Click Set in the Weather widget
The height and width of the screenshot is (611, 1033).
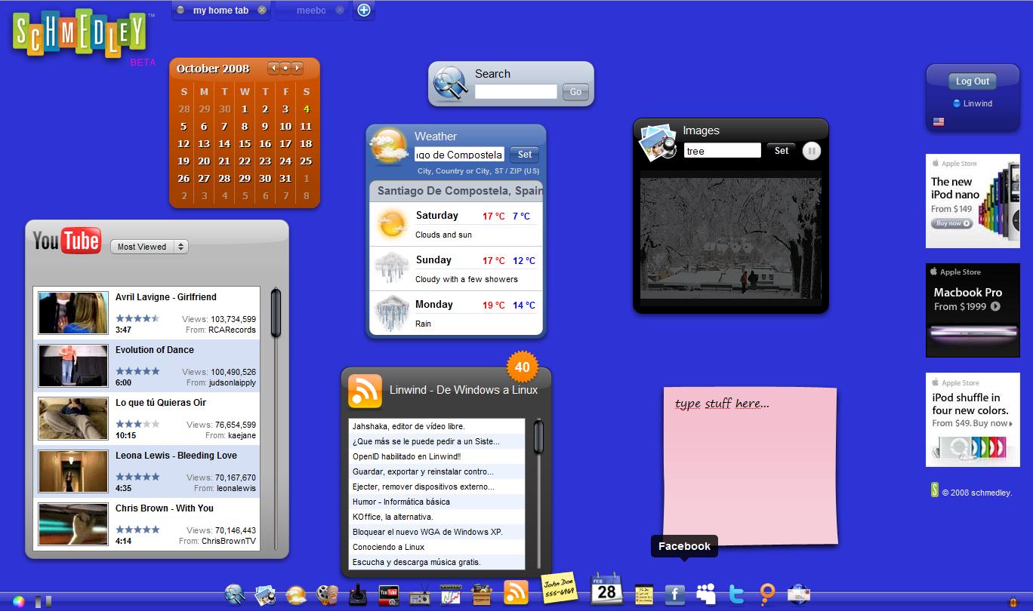525,154
